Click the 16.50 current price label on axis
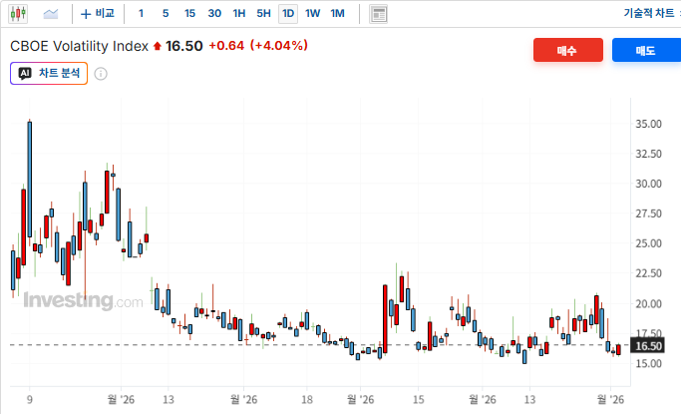The height and width of the screenshot is (414, 681). [x=648, y=346]
